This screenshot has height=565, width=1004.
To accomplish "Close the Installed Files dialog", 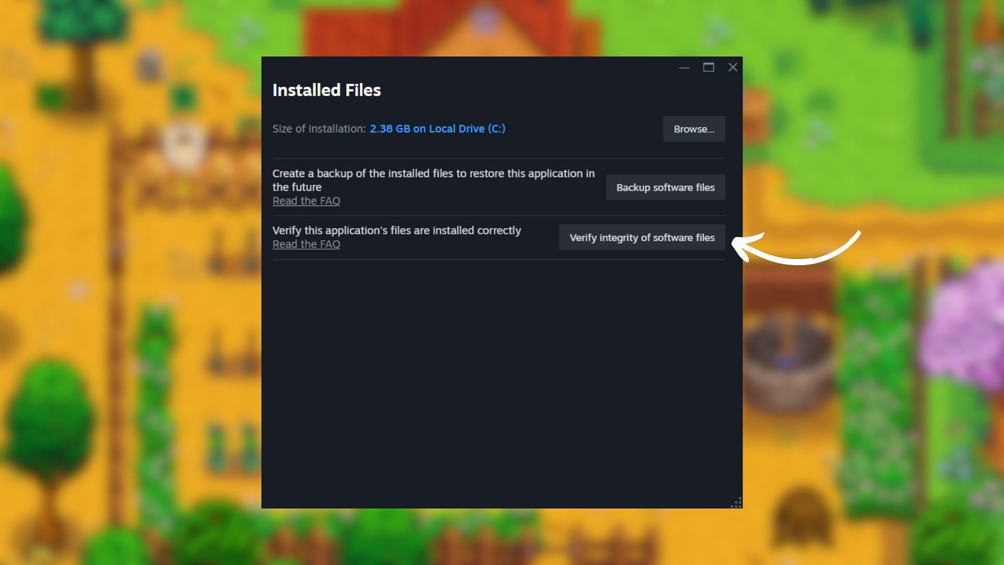I will (x=733, y=67).
